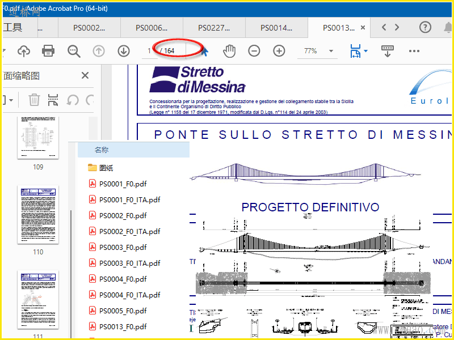Viewport: 454px width, 340px height.
Task: Sort by the 名称 column header
Action: pyautogui.click(x=134, y=150)
